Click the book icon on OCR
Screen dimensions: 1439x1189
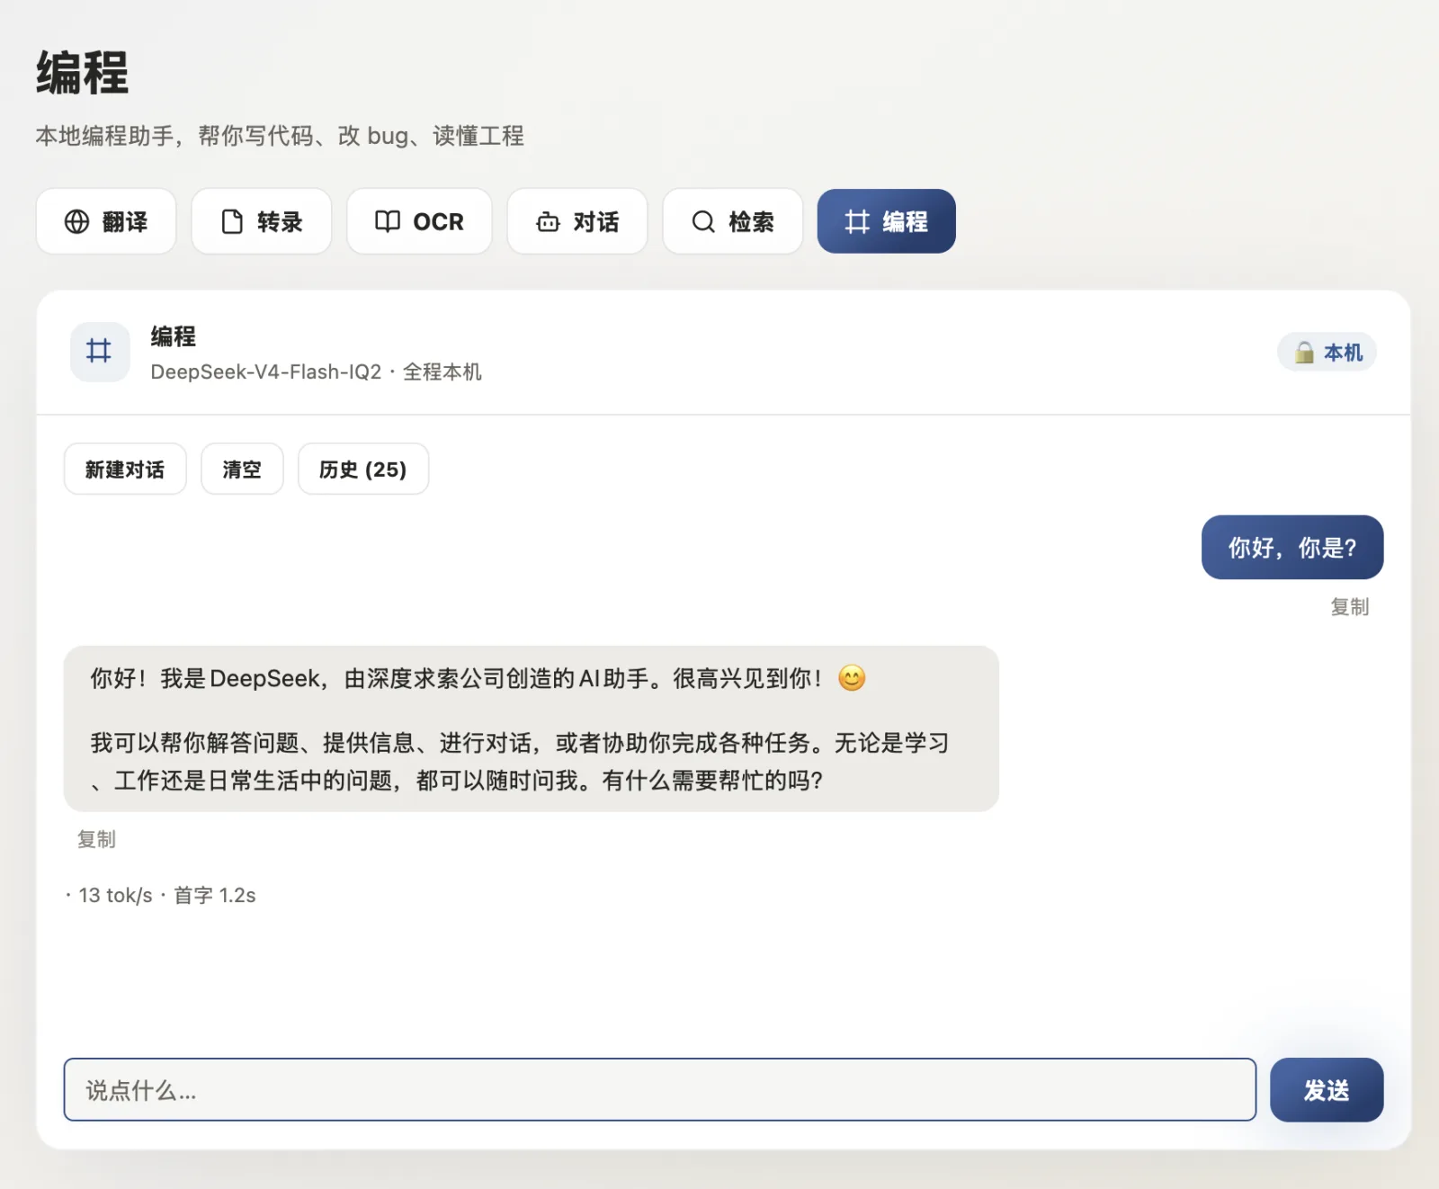pos(388,221)
